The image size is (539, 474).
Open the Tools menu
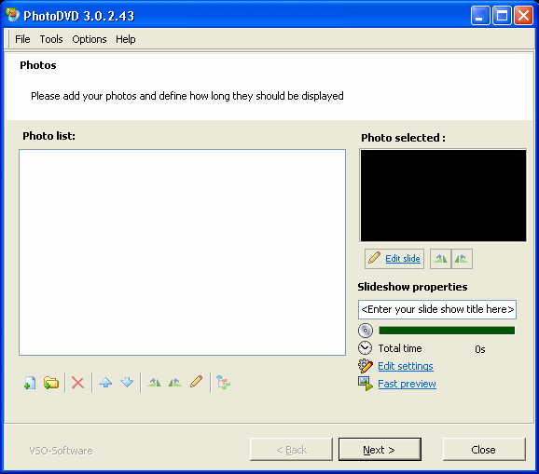point(51,39)
